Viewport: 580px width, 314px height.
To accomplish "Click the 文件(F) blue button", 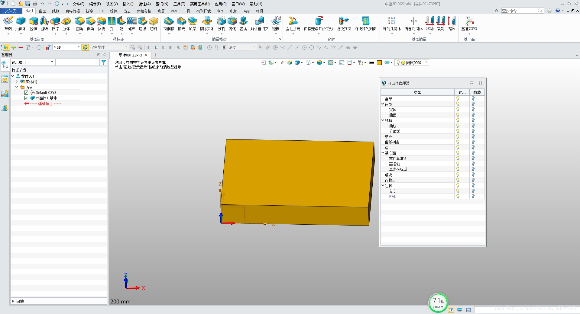I will pyautogui.click(x=11, y=11).
